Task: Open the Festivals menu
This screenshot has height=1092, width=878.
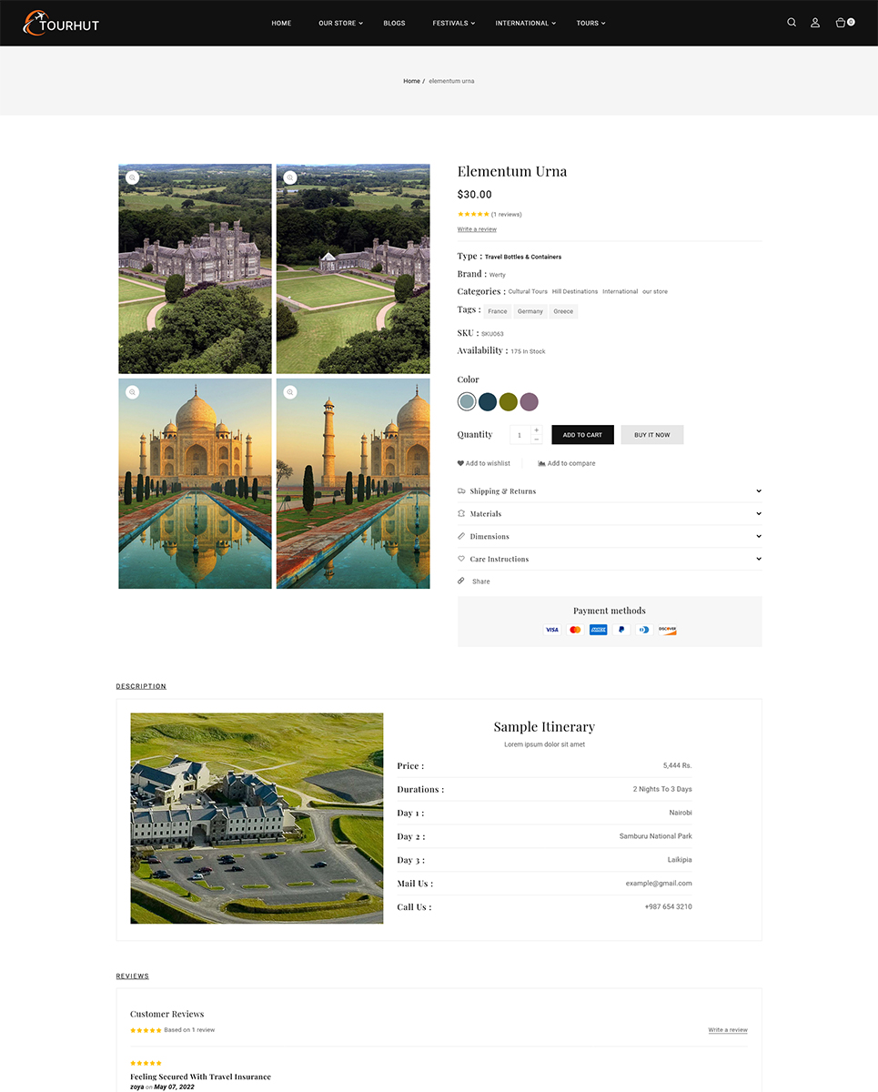Action: tap(453, 23)
